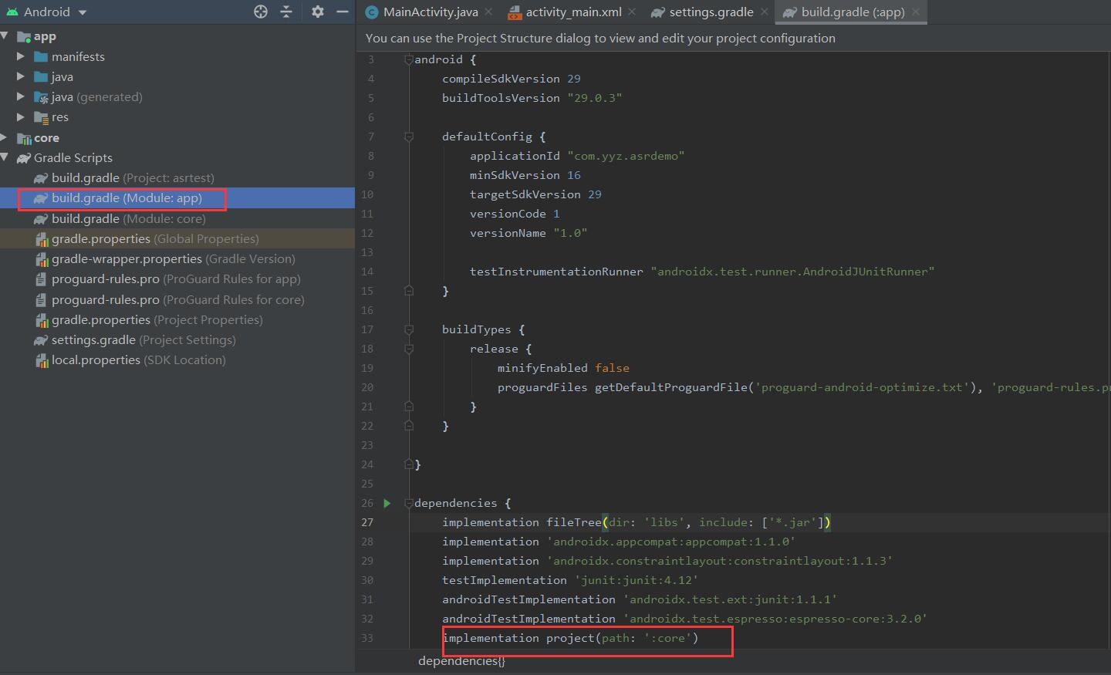Viewport: 1111px width, 675px height.
Task: Fold the buildTypes block
Action: coord(409,329)
